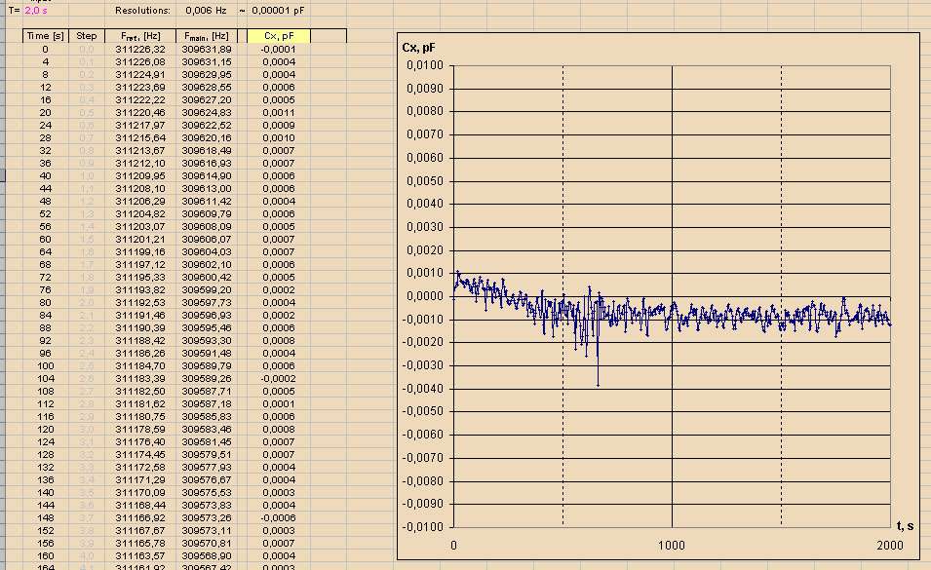Select the Time cell with value 160
Screen dimensions: 931x570
[x=46, y=555]
